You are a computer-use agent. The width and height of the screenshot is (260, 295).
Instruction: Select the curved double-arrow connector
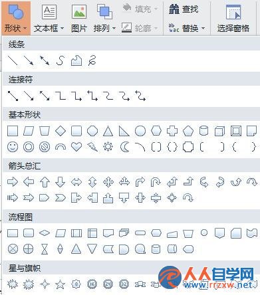tap(140, 96)
